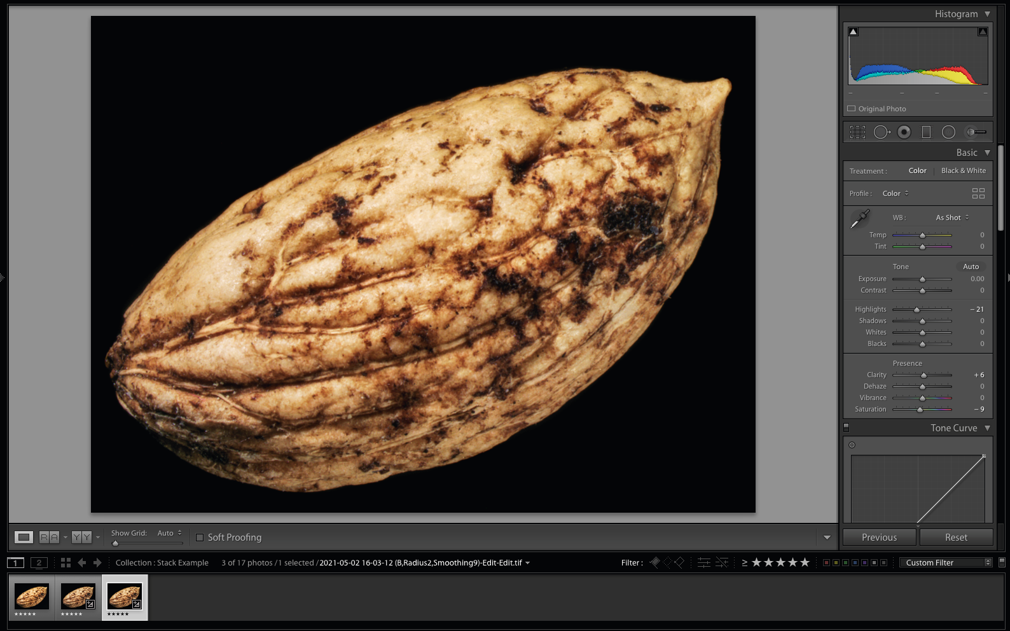
Task: Click the Previous button
Action: tap(880, 537)
